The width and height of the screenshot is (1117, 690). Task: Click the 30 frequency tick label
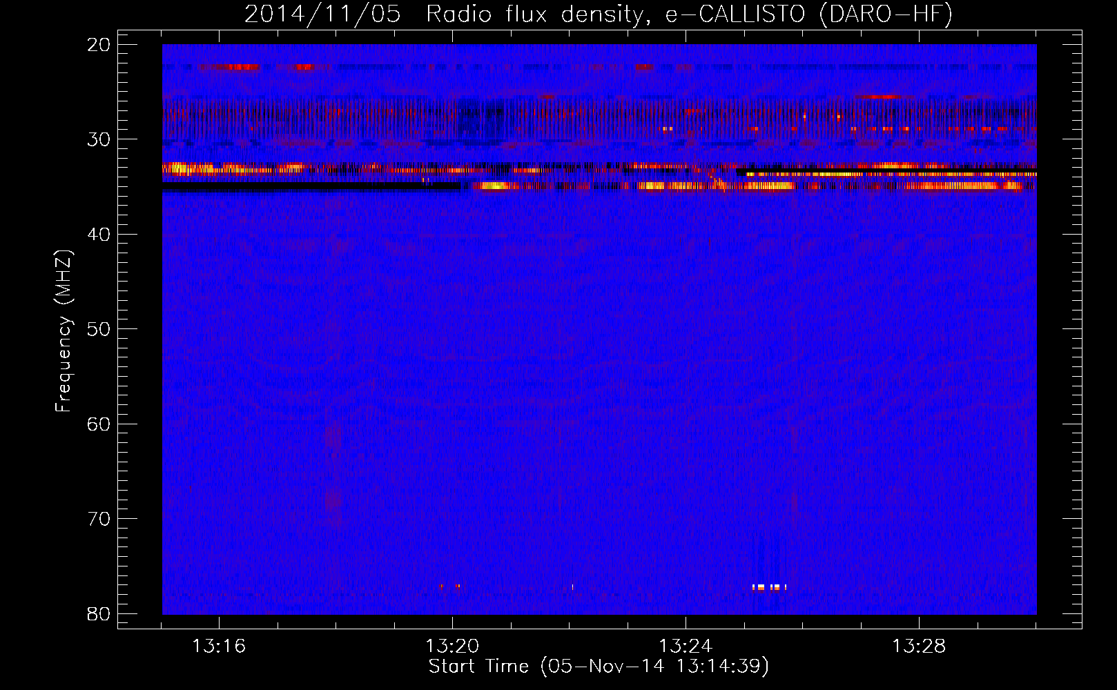point(99,139)
